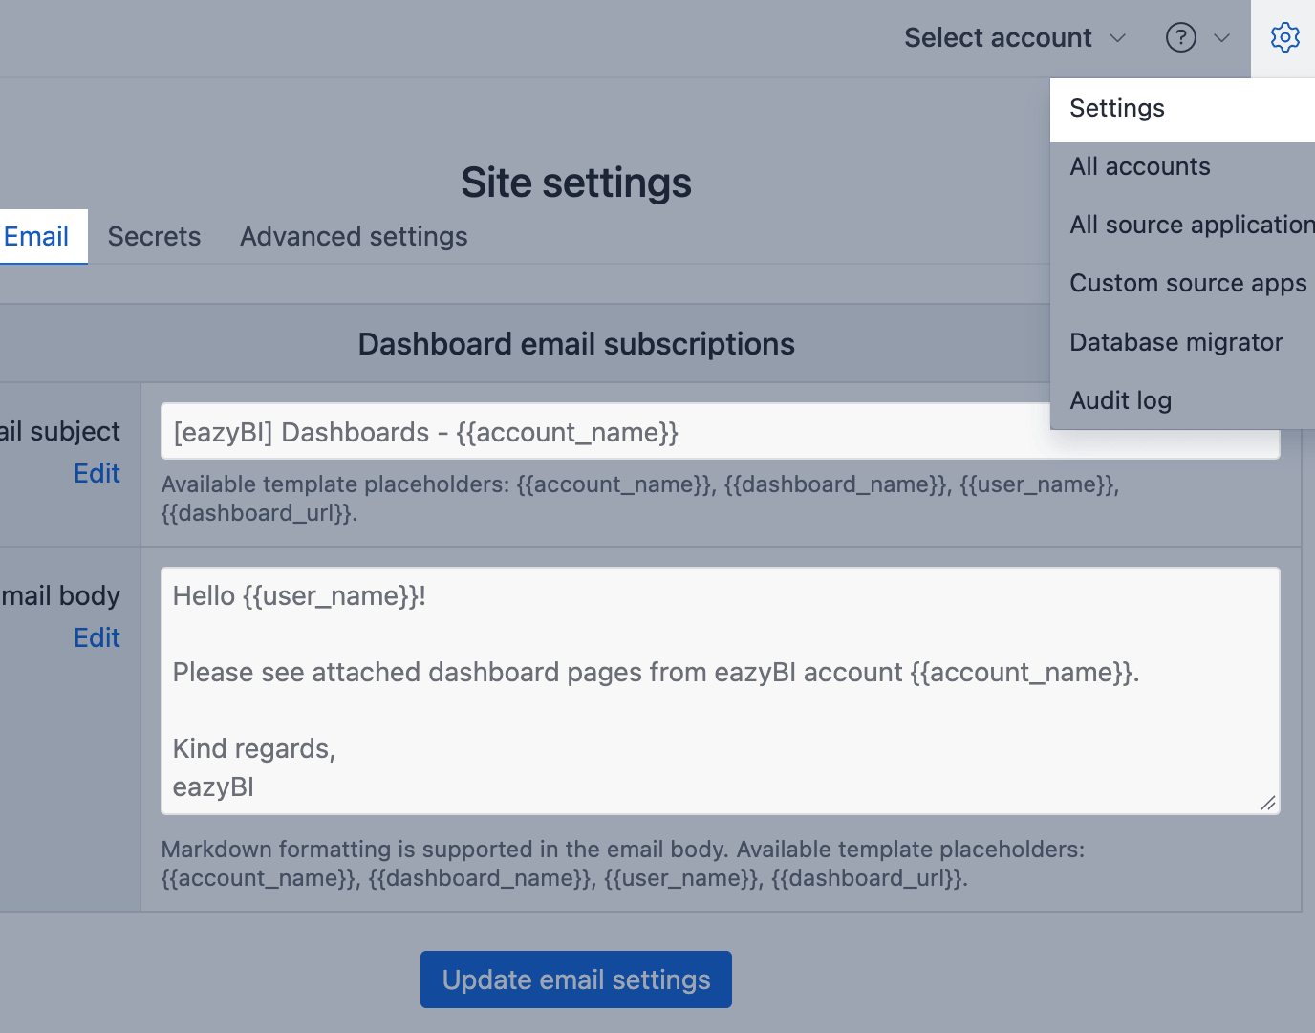Focus the email body text area
1315x1033 pixels.
coord(721,691)
